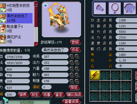Click the rainbow color orb on pet preview
Image resolution: width=137 pixels, height=104 pixels.
tap(45, 5)
